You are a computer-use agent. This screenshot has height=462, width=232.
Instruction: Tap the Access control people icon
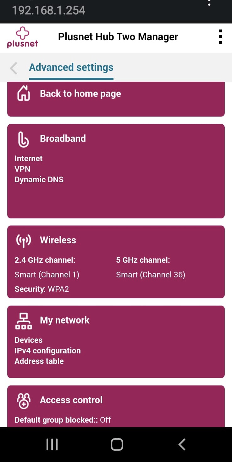[24, 401]
